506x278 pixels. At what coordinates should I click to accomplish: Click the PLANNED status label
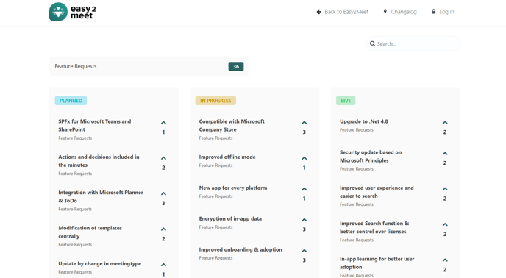pos(71,101)
